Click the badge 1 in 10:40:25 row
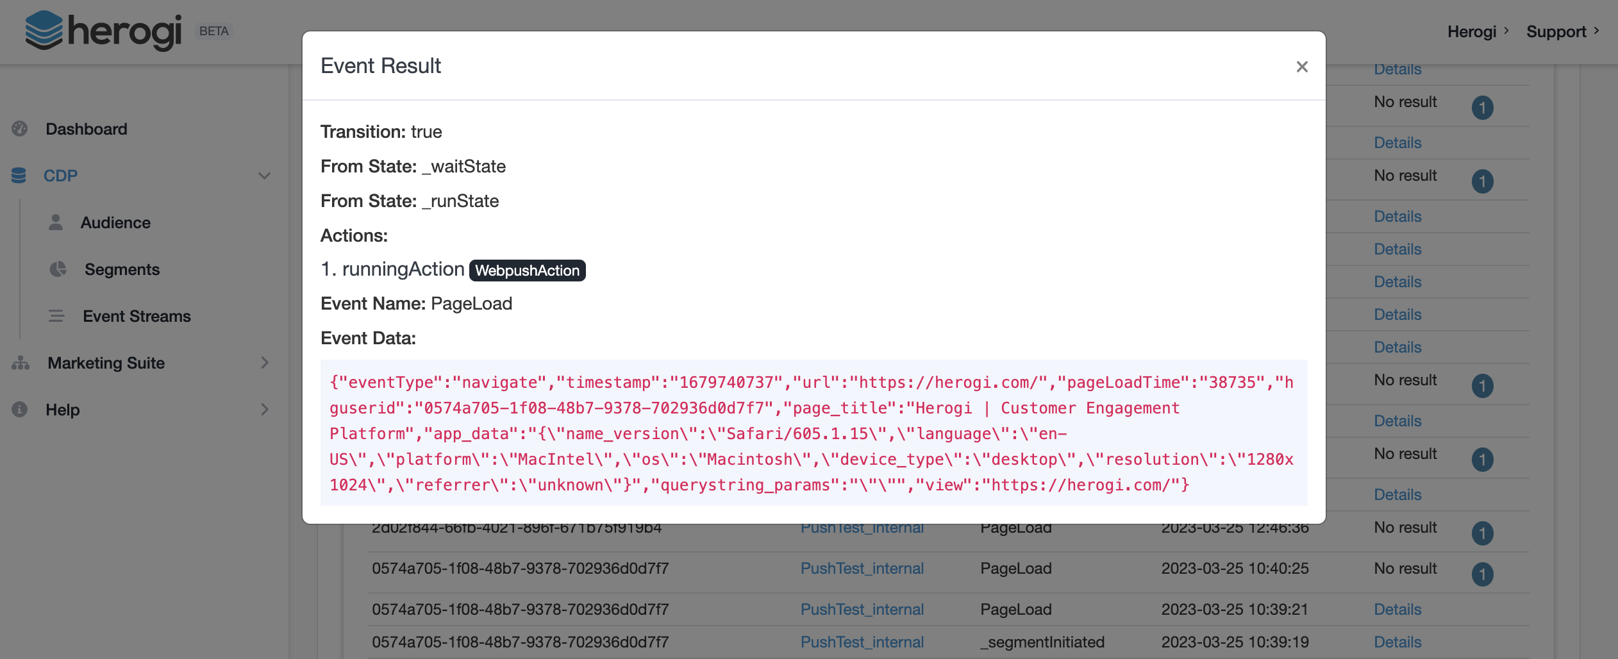This screenshot has height=659, width=1618. coord(1482,574)
